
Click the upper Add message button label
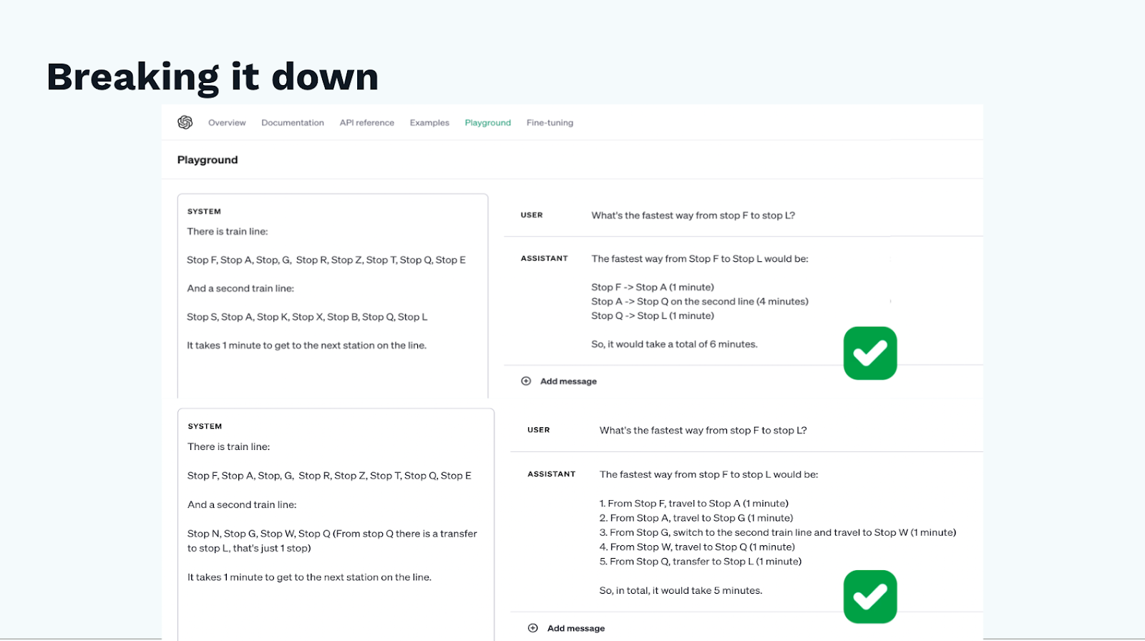pyautogui.click(x=568, y=381)
